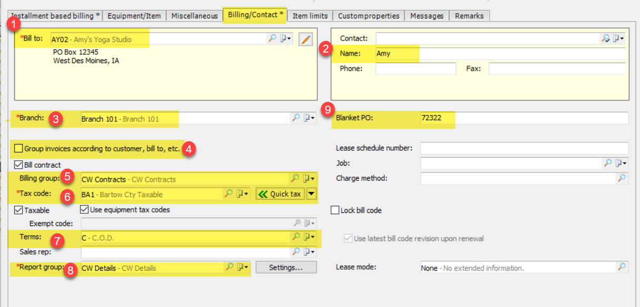Open the Item limits tab
The width and height of the screenshot is (640, 307).
[310, 16]
